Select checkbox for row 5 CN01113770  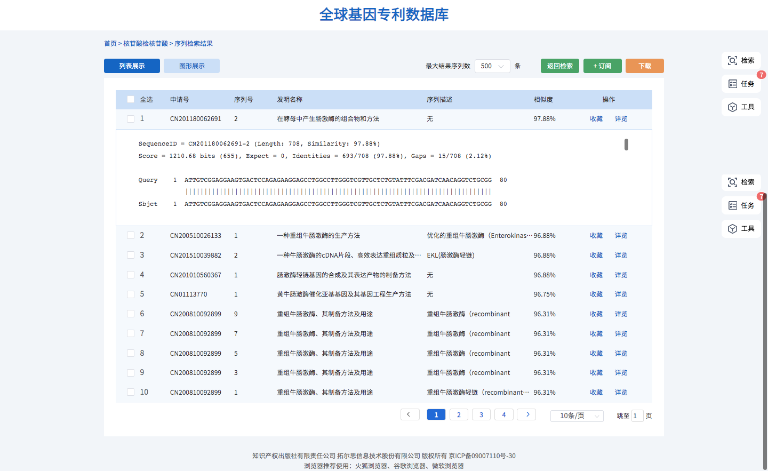pos(131,294)
